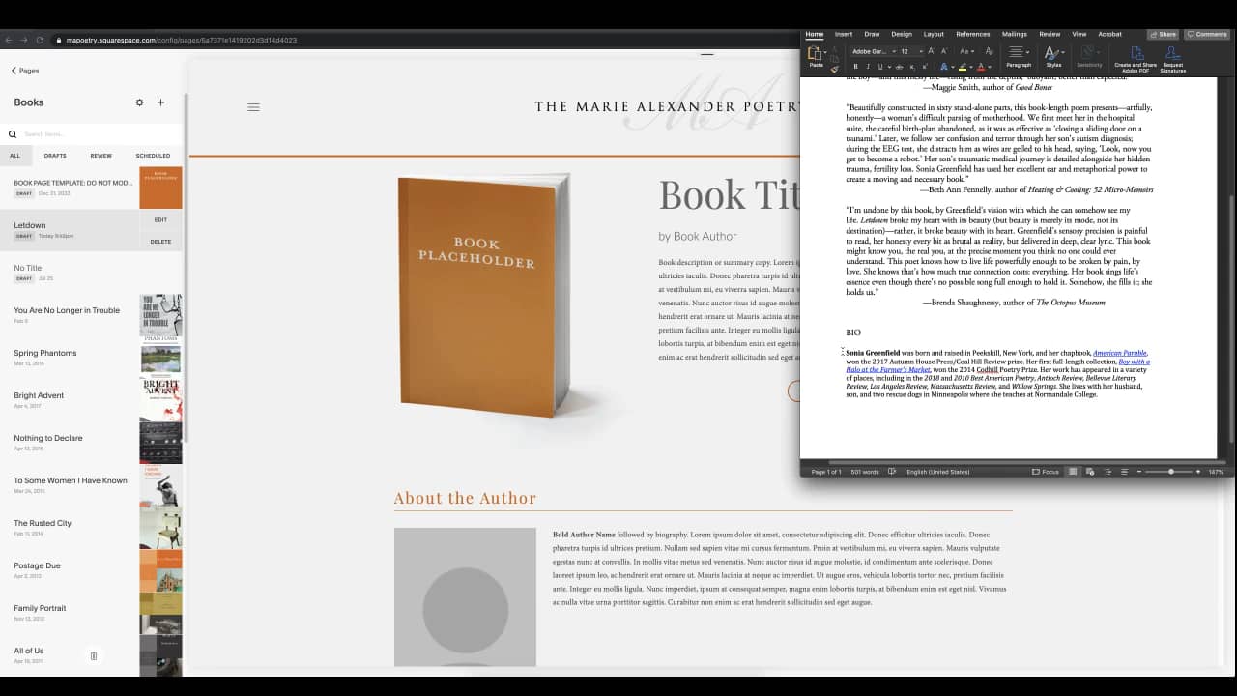Click Paste icon in Word ribbon

(x=816, y=54)
